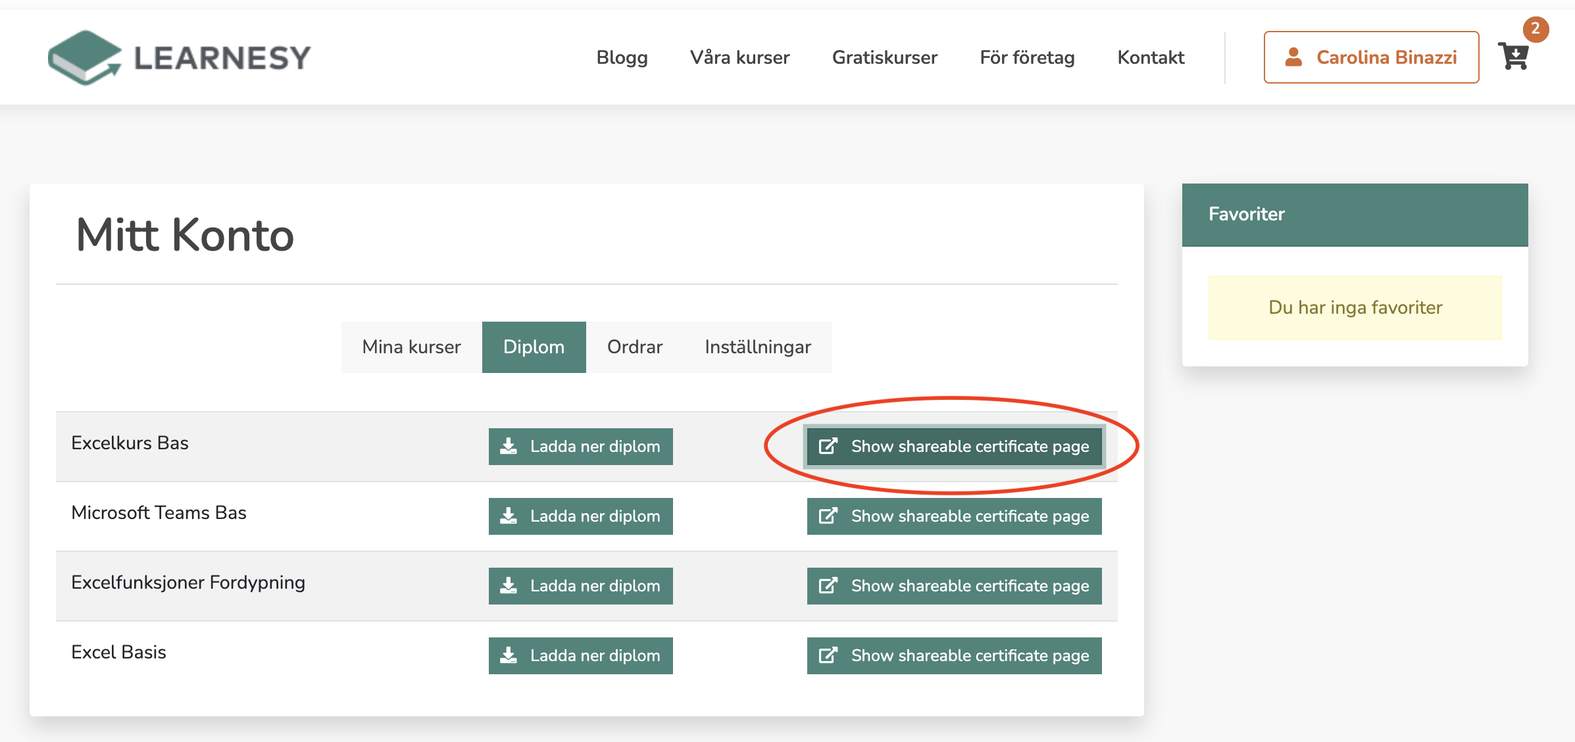Viewport: 1575px width, 742px height.
Task: Show shareable certificate page for Excel Basis
Action: point(954,656)
